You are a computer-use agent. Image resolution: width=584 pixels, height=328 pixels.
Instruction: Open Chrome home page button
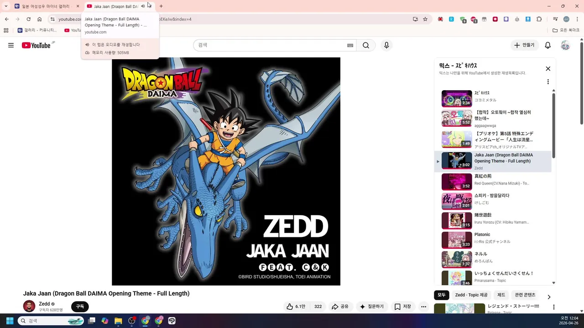tap(40, 19)
